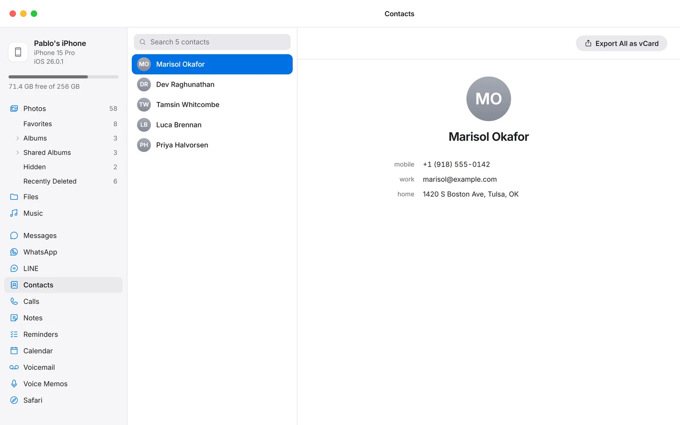Export all contacts as vCard
This screenshot has height=425, width=680.
tap(621, 43)
